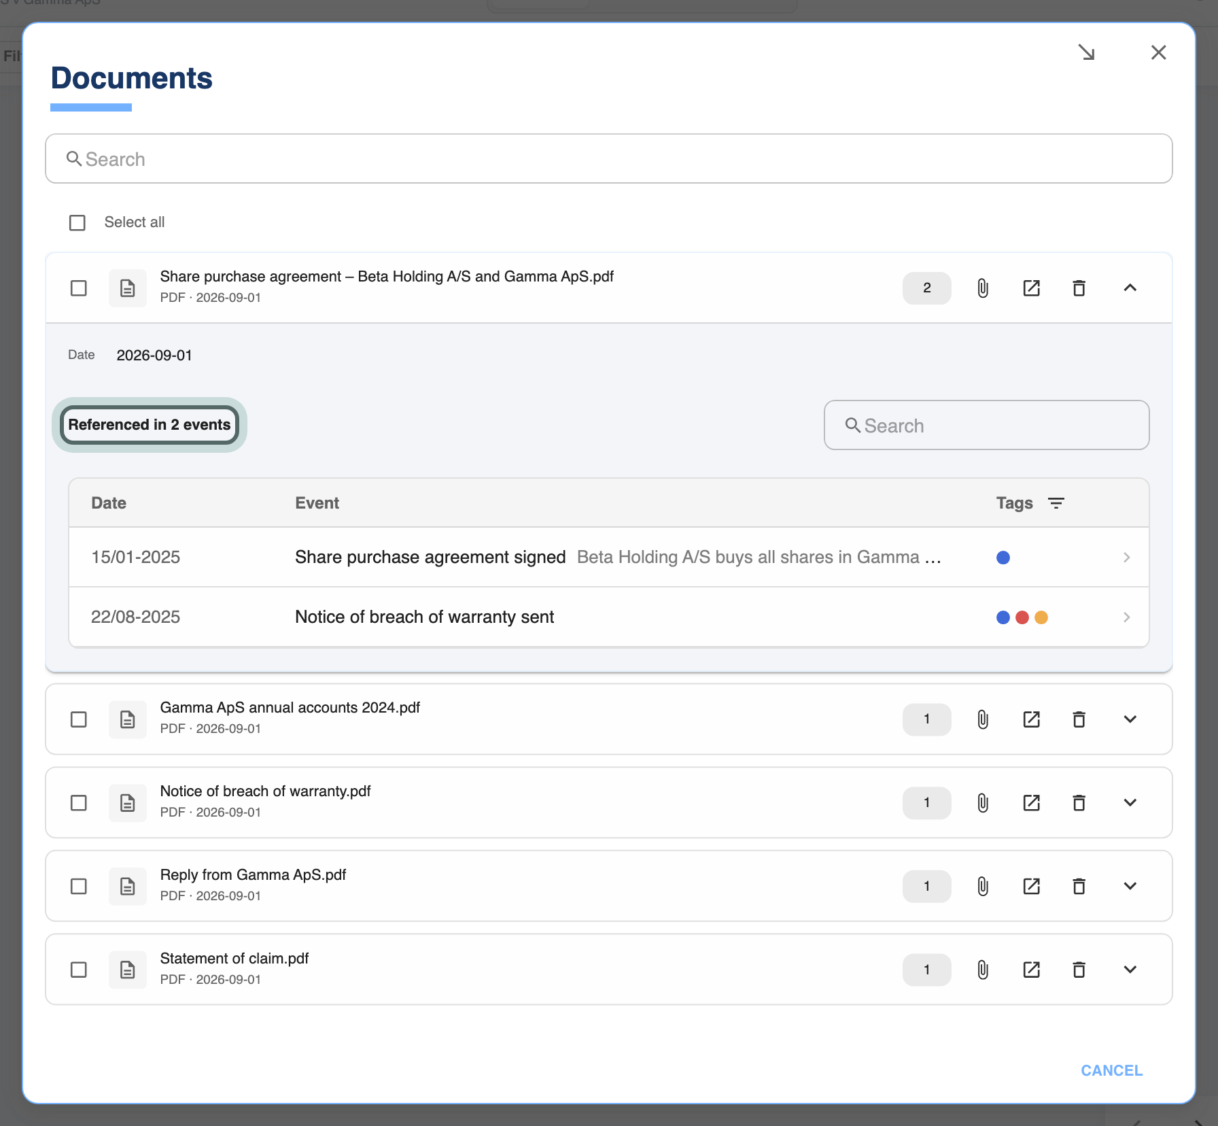The height and width of the screenshot is (1126, 1218).
Task: Click paperclip for Reply from Gamma ApS.pdf
Action: pyautogui.click(x=983, y=887)
